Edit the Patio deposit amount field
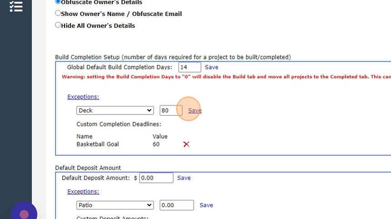391x219 pixels. [176, 205]
